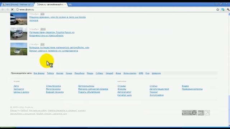Screen dimensions: 230x129
Task: Open the Автопутешествия footer link
Action: pos(159,89)
